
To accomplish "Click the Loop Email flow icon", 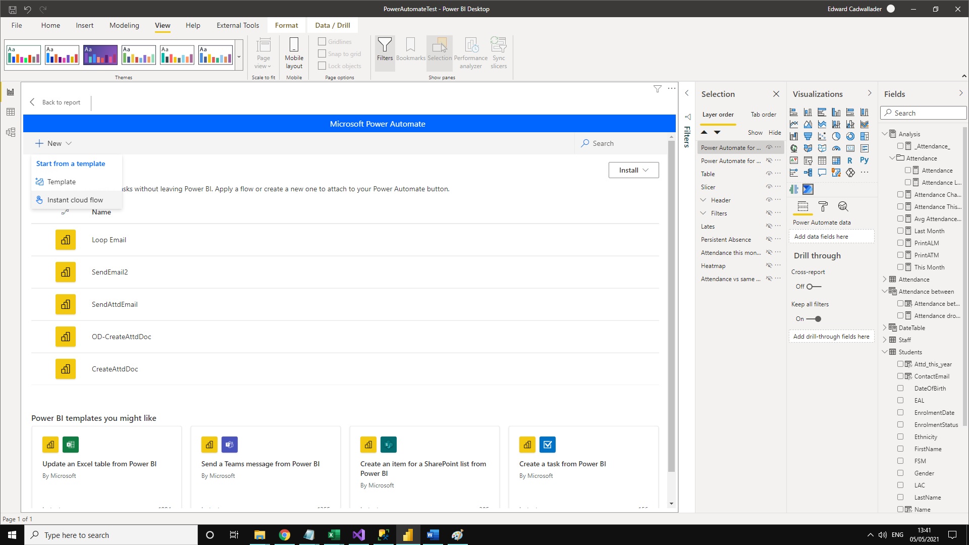I will 66,240.
